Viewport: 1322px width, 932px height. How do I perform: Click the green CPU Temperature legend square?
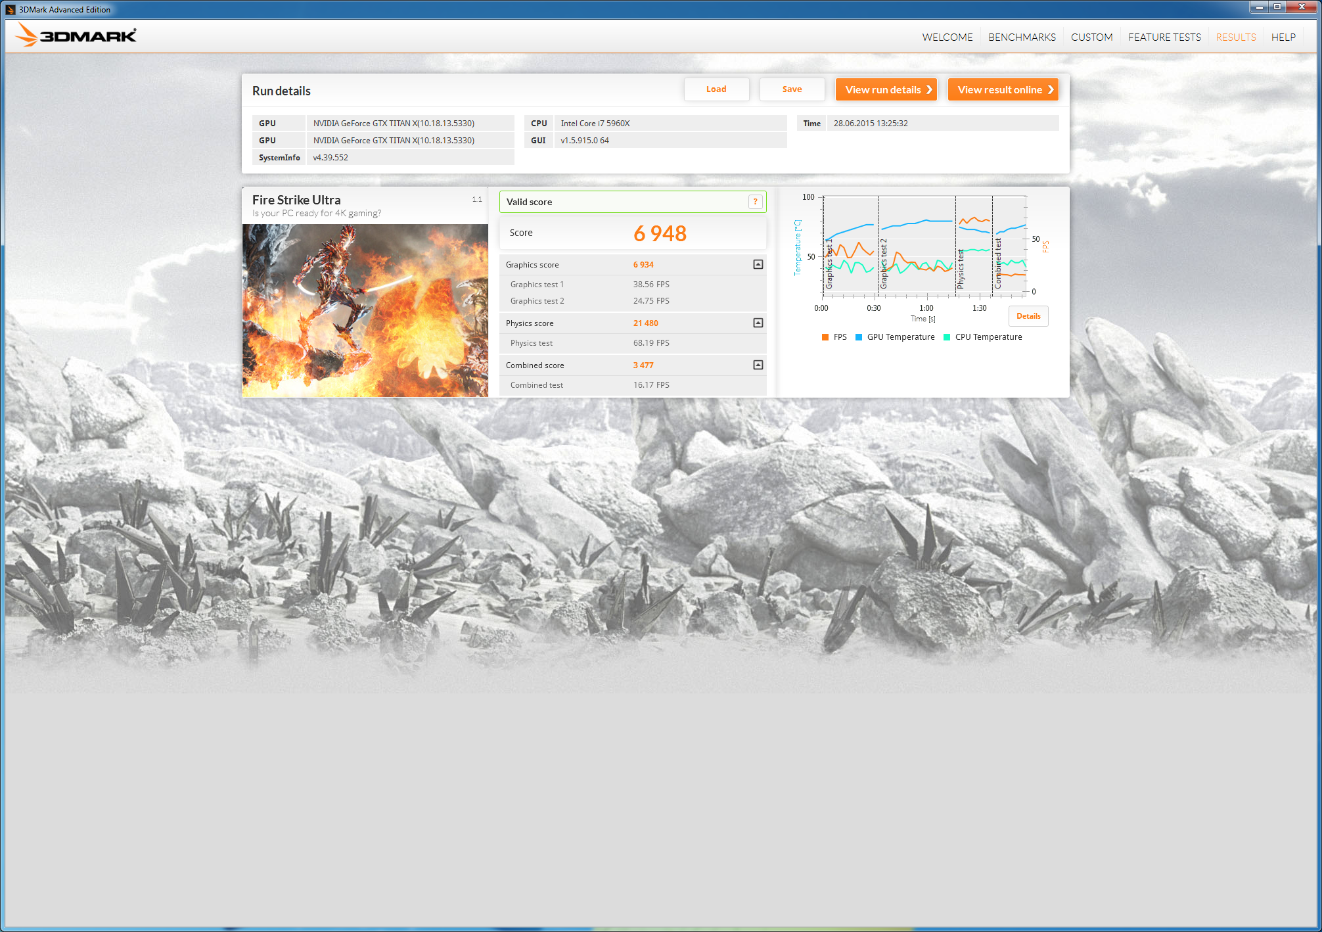pos(947,337)
